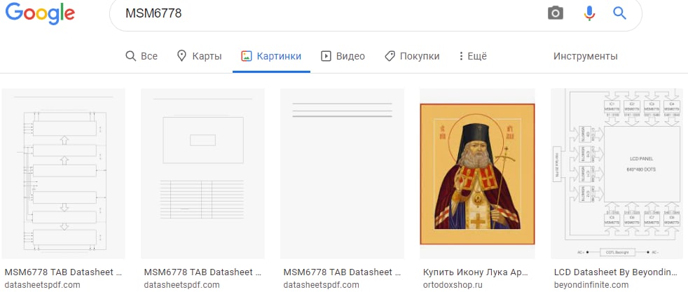Open third datasheet thumbnail with lines

(x=342, y=174)
